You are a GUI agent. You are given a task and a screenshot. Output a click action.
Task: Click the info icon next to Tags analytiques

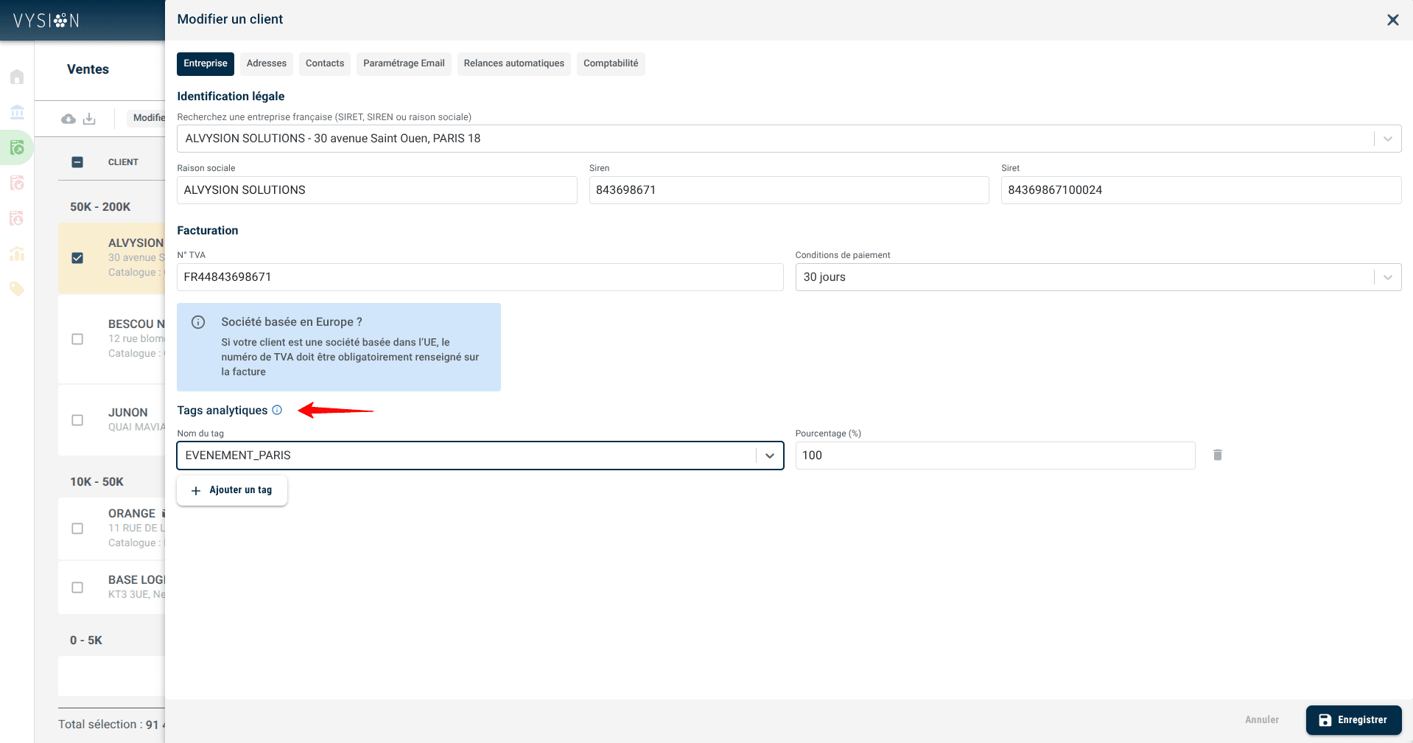pos(277,410)
